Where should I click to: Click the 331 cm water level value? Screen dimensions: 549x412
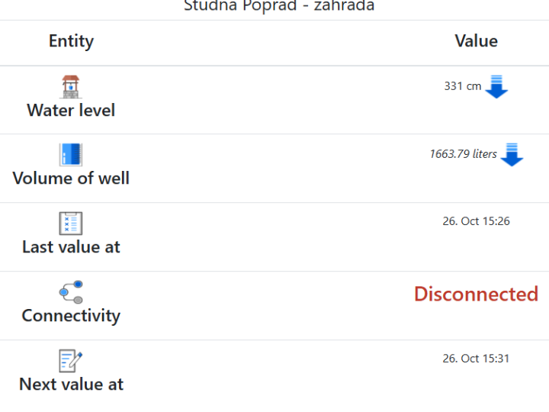(x=462, y=86)
